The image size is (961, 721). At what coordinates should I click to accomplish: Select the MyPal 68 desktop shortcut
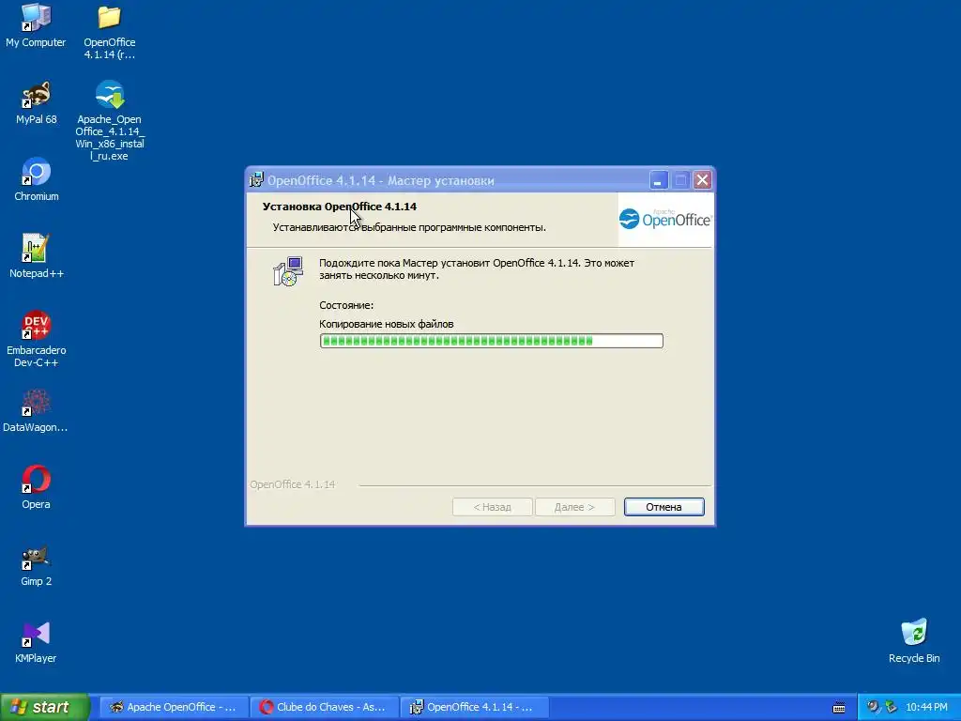pos(37,103)
